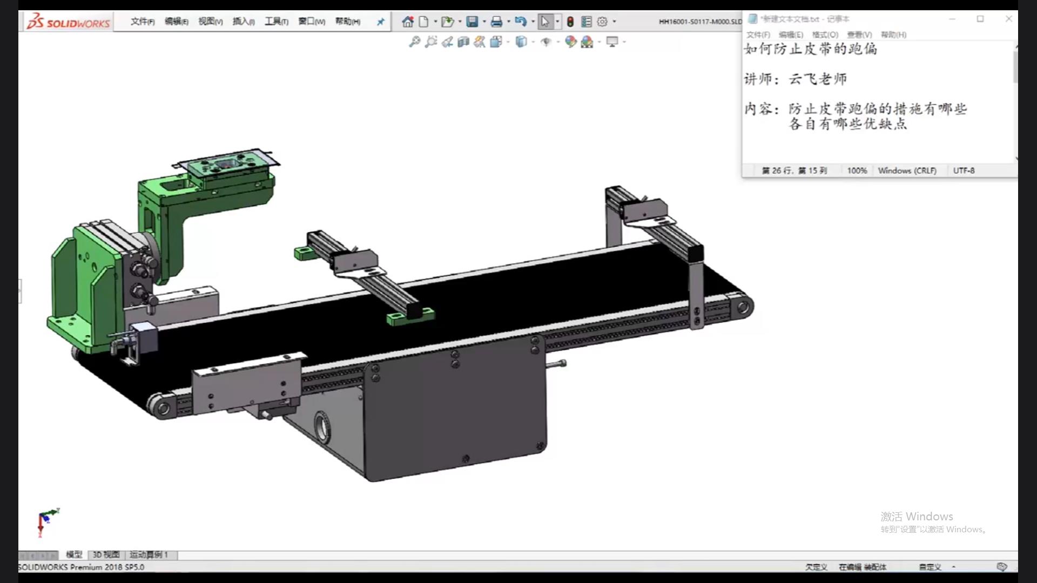Click the Display Style cube icon
The height and width of the screenshot is (583, 1037).
(521, 42)
